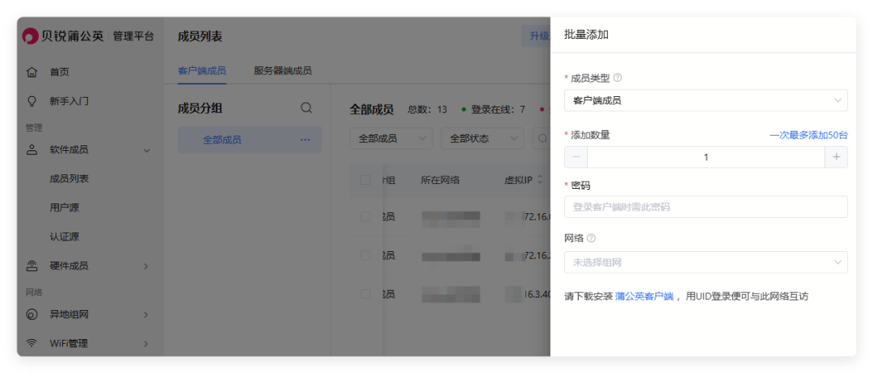The image size is (873, 373).
Task: Click the 硬件成员 router icon
Action: (x=32, y=266)
